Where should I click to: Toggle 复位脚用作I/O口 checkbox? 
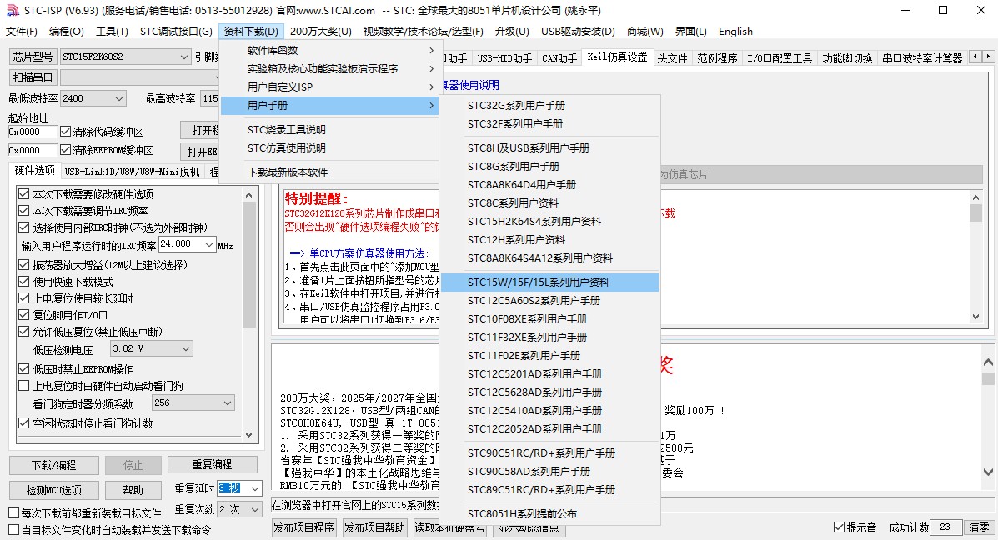coord(23,315)
